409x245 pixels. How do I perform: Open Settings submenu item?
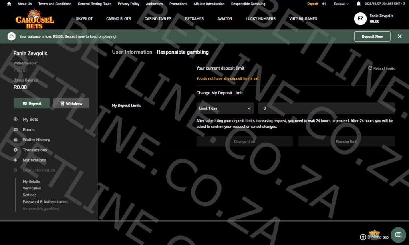tap(30, 195)
